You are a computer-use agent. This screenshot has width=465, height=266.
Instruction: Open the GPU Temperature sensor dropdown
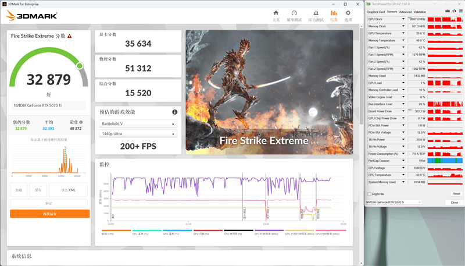pyautogui.click(x=403, y=33)
